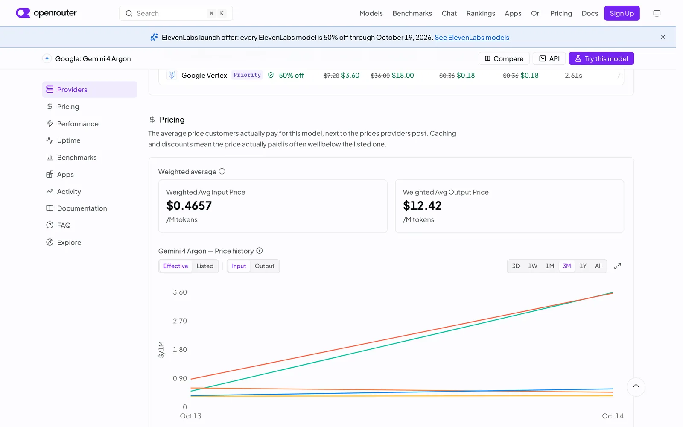Screen dimensions: 683x427
Task: Open Documentation in the sidebar
Action: (90, 208)
